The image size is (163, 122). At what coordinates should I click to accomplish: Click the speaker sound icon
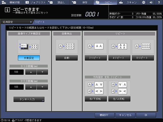(151, 2)
